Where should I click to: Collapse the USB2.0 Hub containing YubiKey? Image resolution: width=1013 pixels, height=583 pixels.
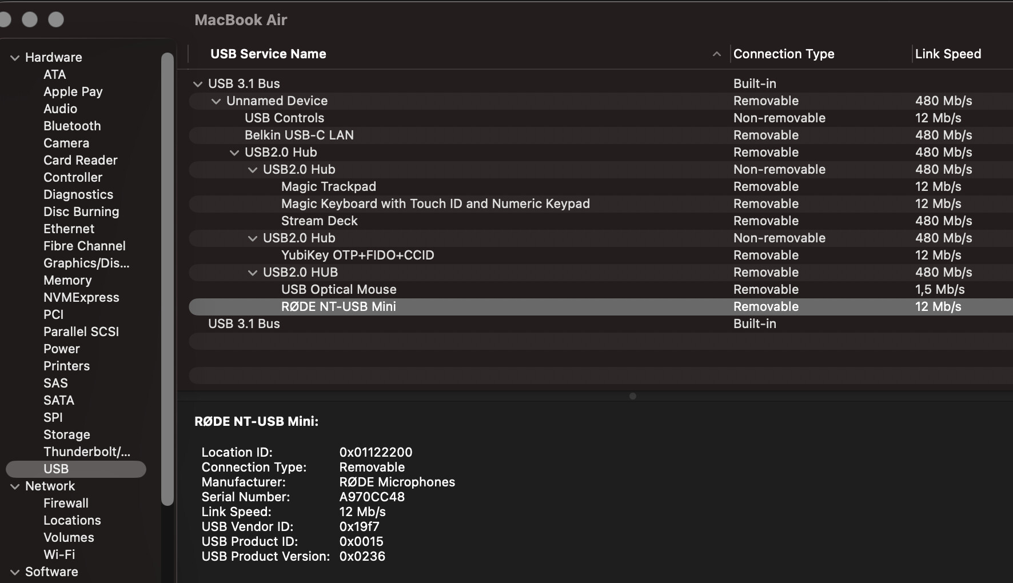coord(253,238)
